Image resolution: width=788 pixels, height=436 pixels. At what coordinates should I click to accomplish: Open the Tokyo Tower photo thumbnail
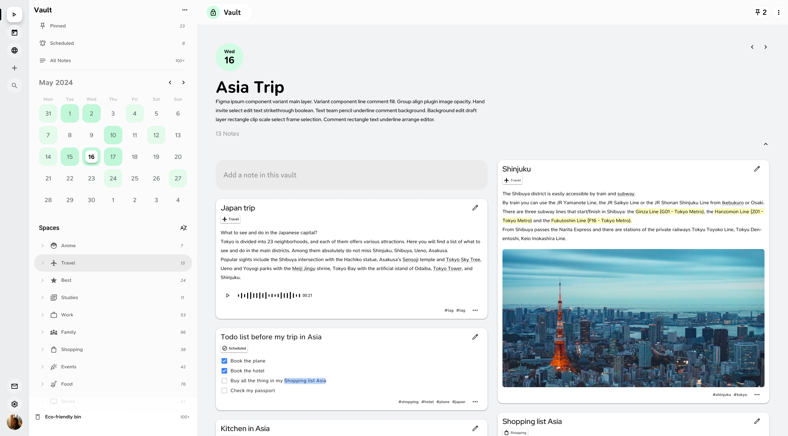(633, 318)
